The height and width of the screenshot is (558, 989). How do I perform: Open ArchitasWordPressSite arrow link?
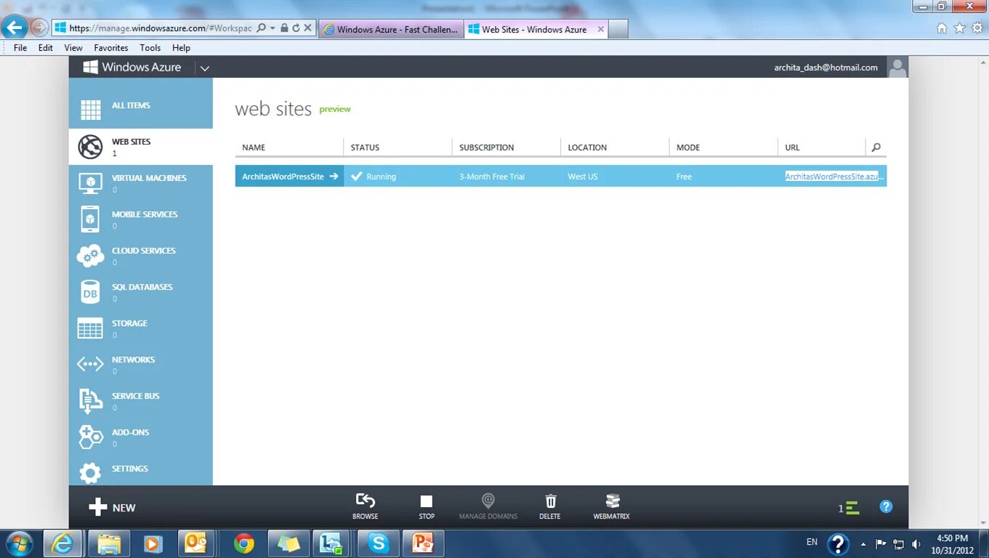tap(334, 176)
